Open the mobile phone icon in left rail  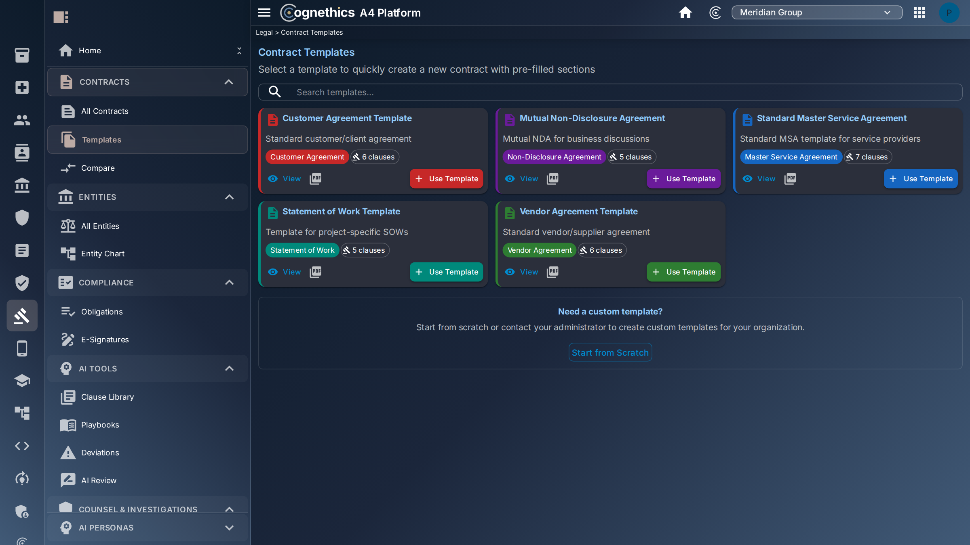(x=22, y=348)
